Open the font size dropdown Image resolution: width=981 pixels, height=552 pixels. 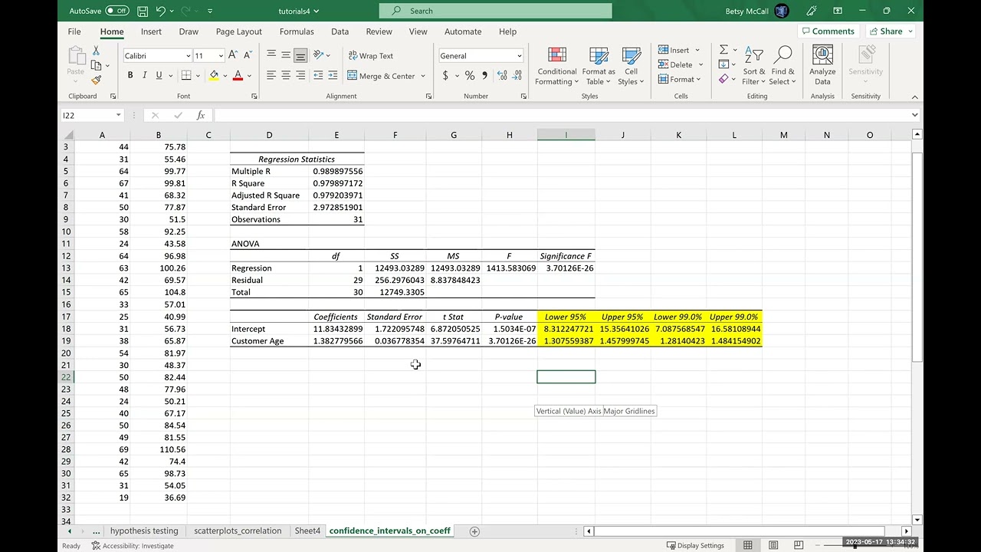pos(221,56)
